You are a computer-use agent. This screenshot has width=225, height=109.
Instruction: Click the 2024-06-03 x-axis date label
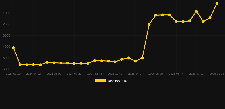pos(54,74)
